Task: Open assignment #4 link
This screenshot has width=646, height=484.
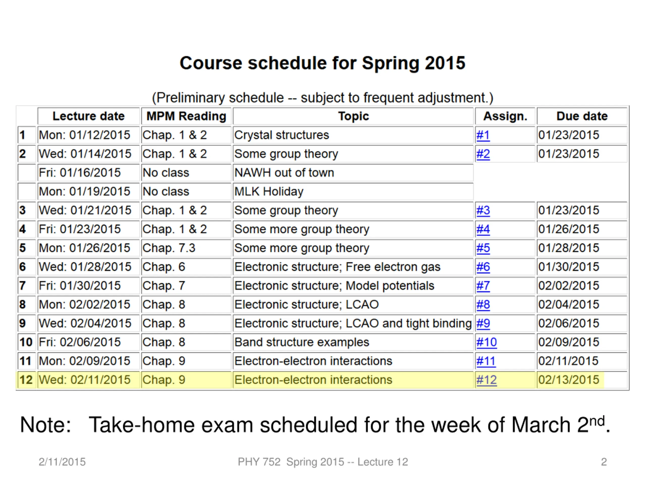Action: [483, 229]
